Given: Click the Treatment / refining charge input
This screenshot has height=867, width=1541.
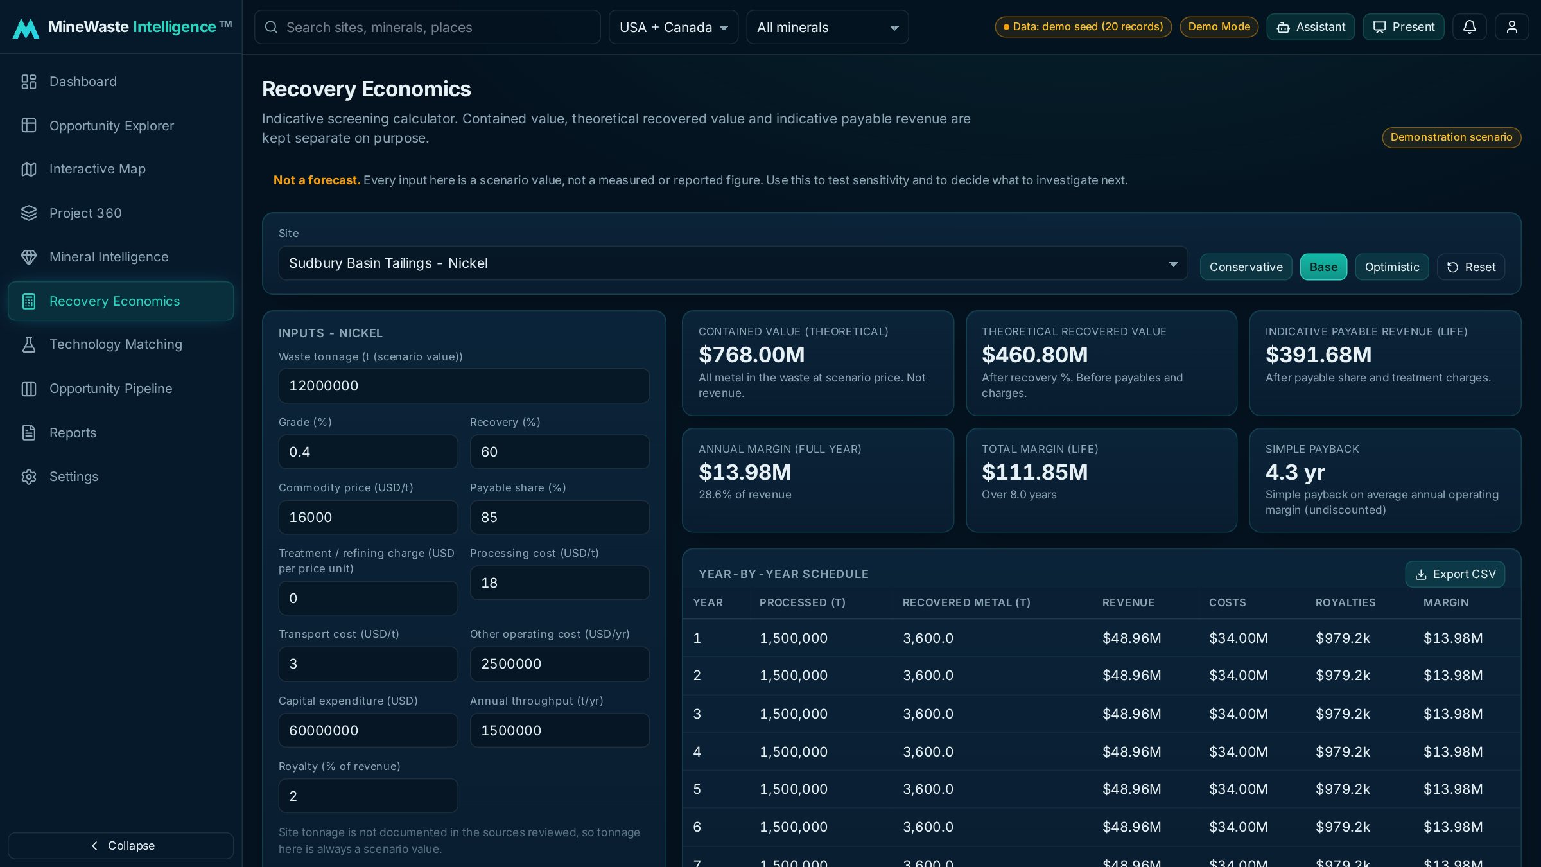Looking at the screenshot, I should [x=368, y=598].
